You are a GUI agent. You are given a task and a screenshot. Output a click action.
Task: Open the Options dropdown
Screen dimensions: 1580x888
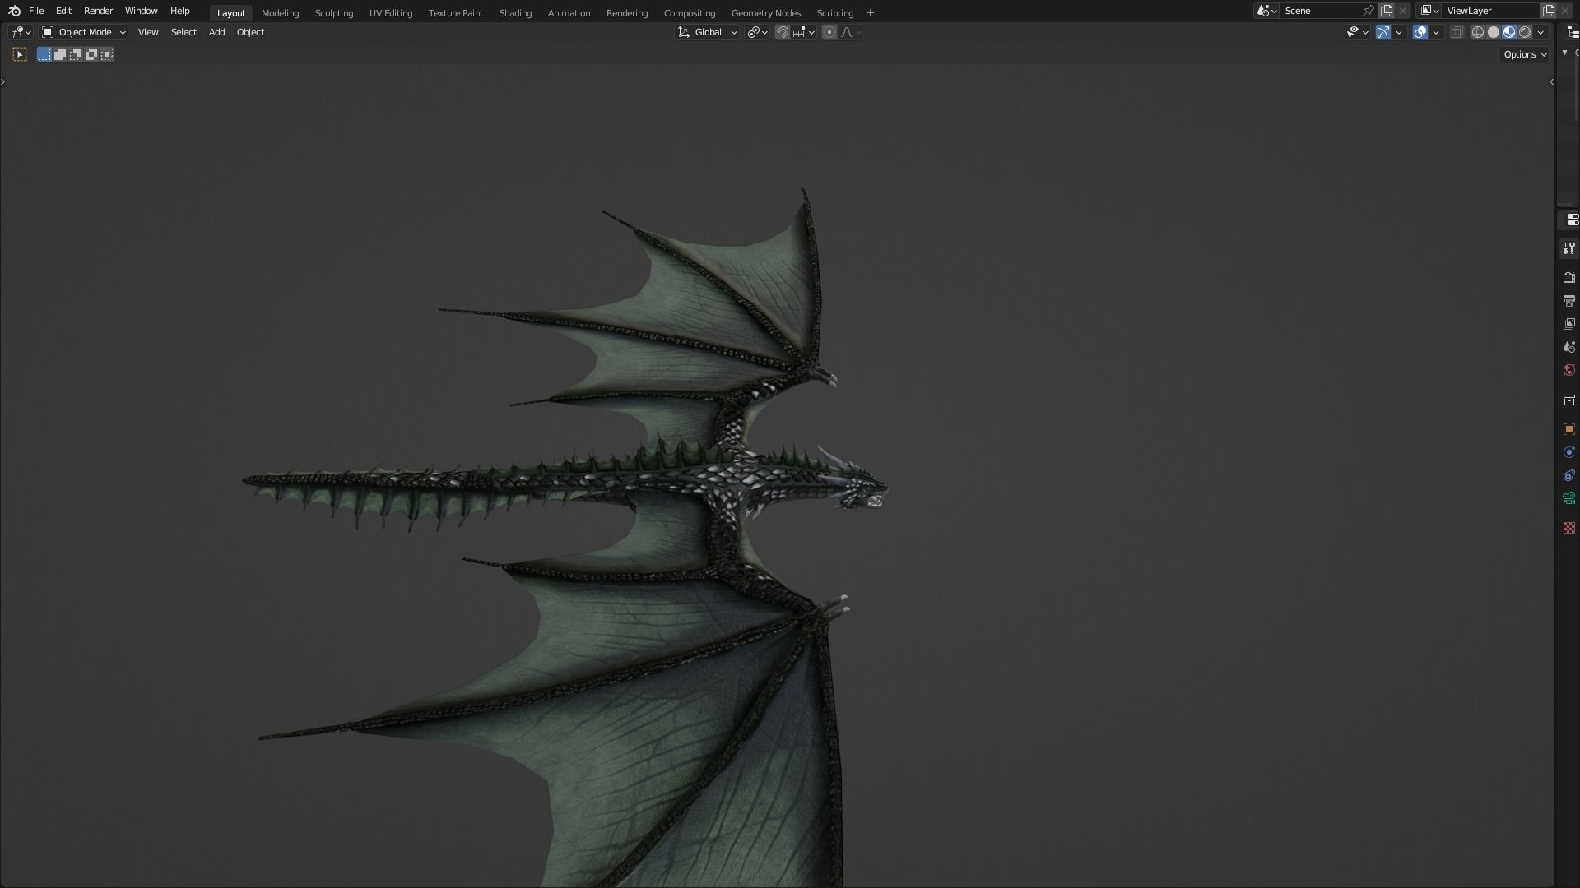click(1525, 54)
